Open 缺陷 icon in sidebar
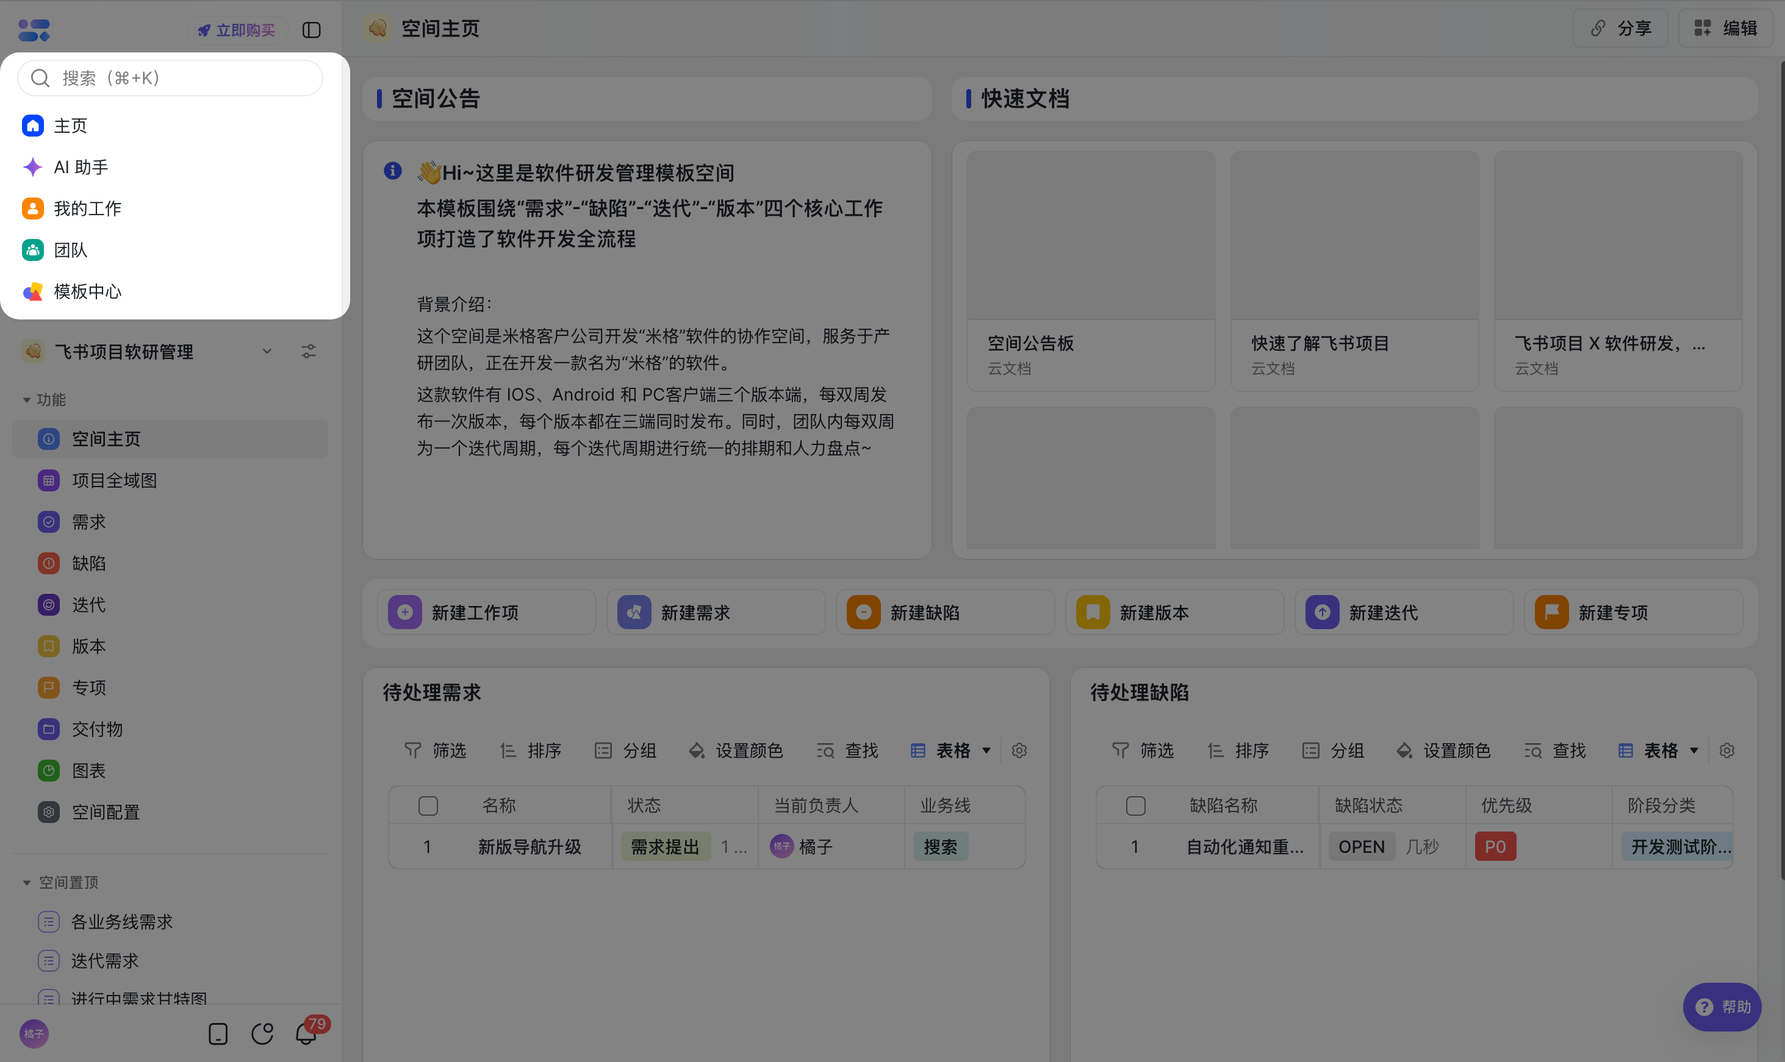The height and width of the screenshot is (1062, 1785). pyautogui.click(x=49, y=564)
